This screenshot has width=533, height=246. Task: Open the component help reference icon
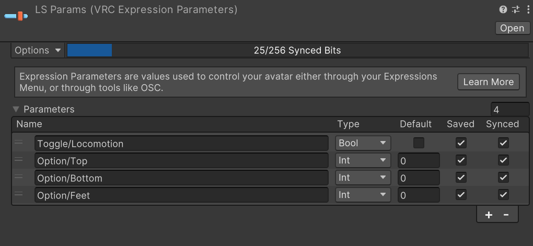(503, 9)
